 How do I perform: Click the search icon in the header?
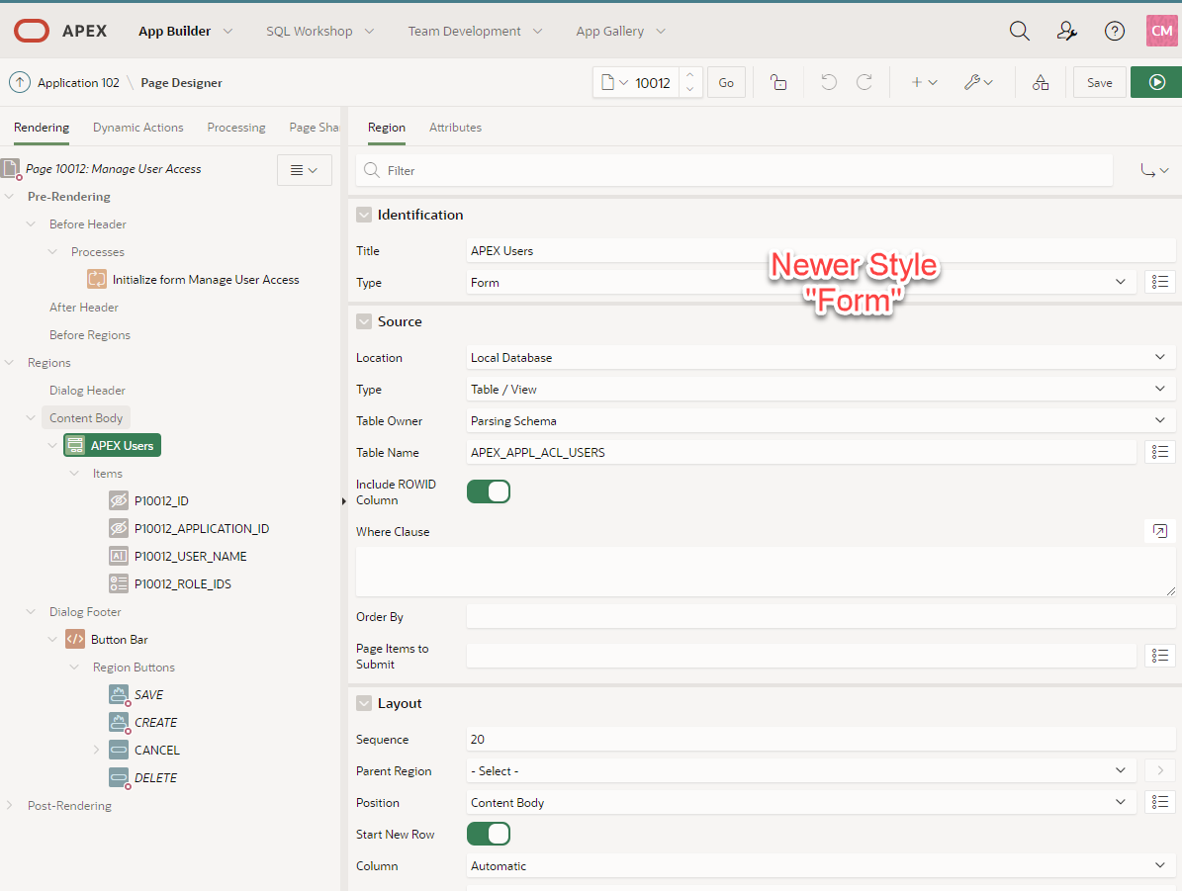(1020, 31)
